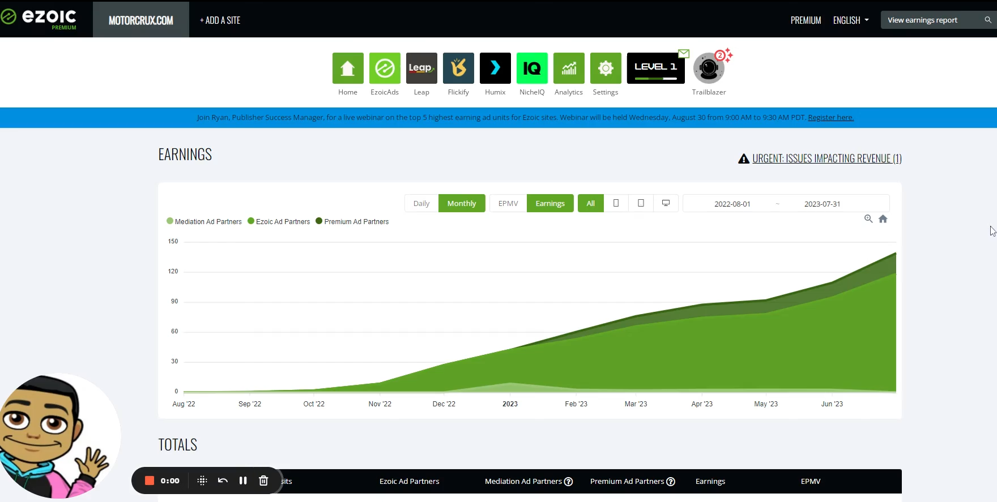Viewport: 997px width, 502px height.
Task: Click the EARNINGS section heading
Action: 185,155
